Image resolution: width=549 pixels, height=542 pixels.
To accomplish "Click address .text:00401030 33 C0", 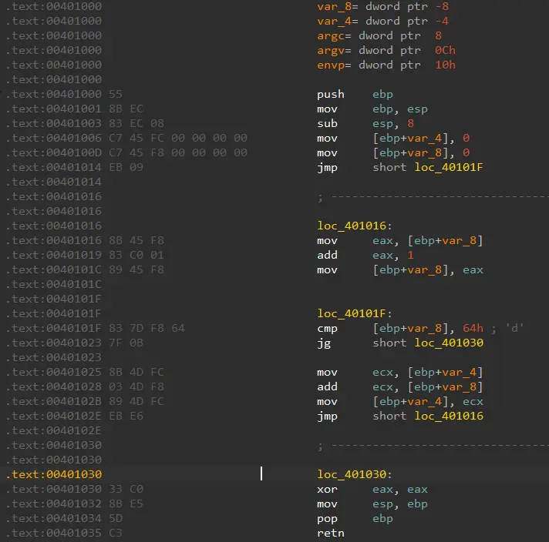I will (x=74, y=489).
